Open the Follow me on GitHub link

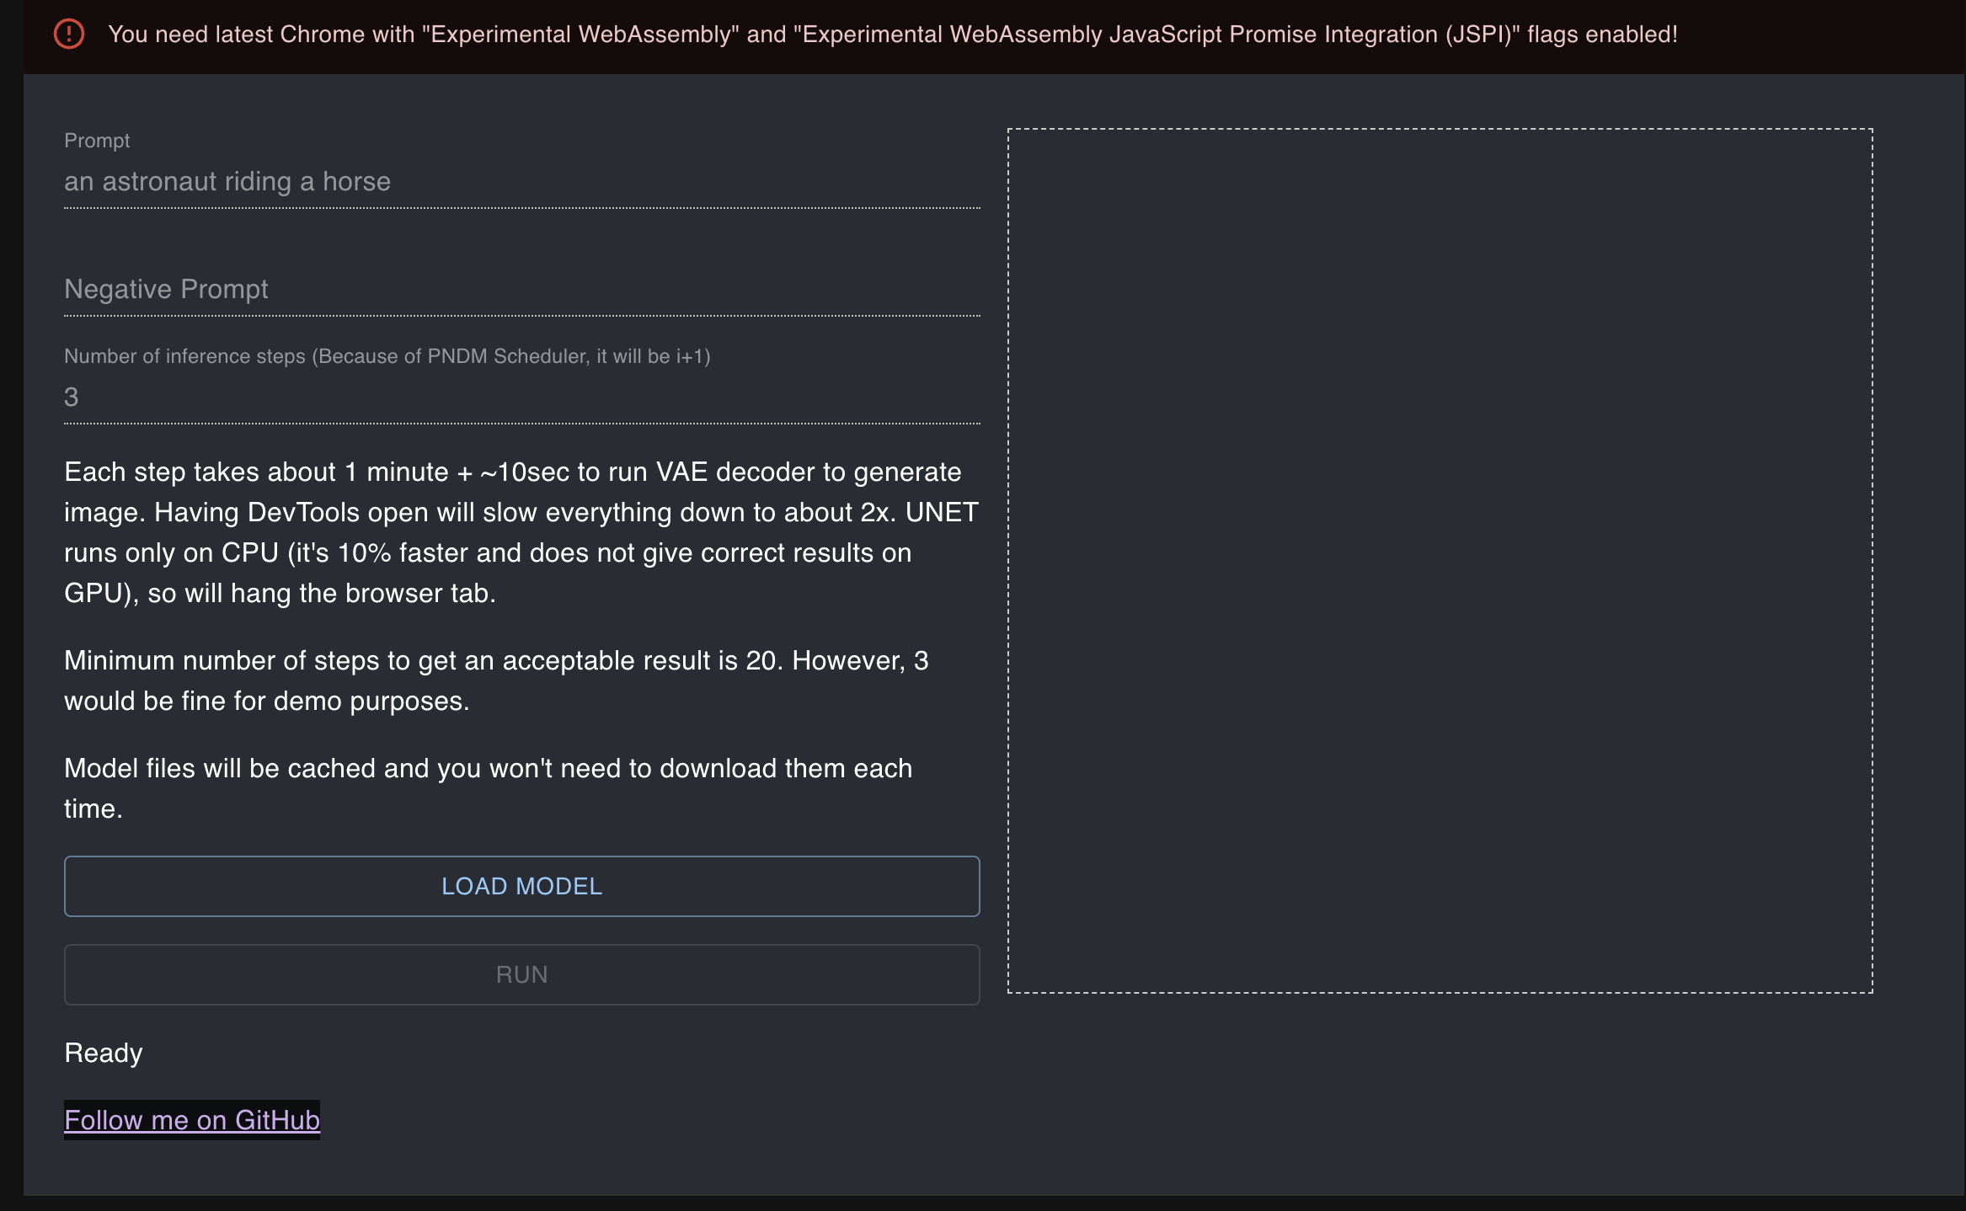point(192,1120)
